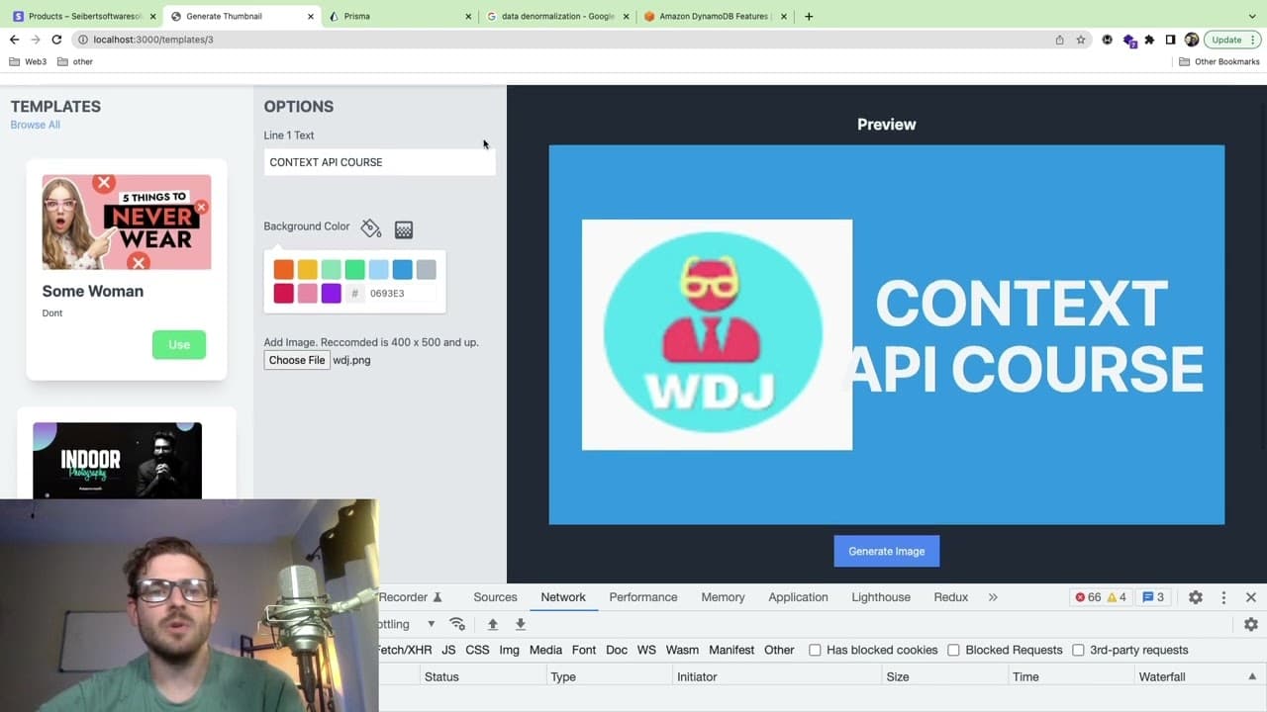Image resolution: width=1267 pixels, height=712 pixels.
Task: Open the Redux tab
Action: pos(951,597)
